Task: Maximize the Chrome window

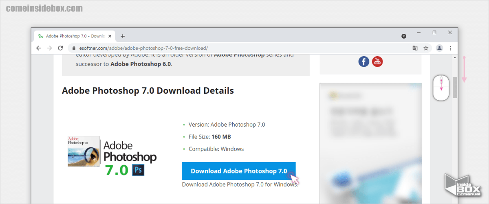Action: [x=434, y=33]
